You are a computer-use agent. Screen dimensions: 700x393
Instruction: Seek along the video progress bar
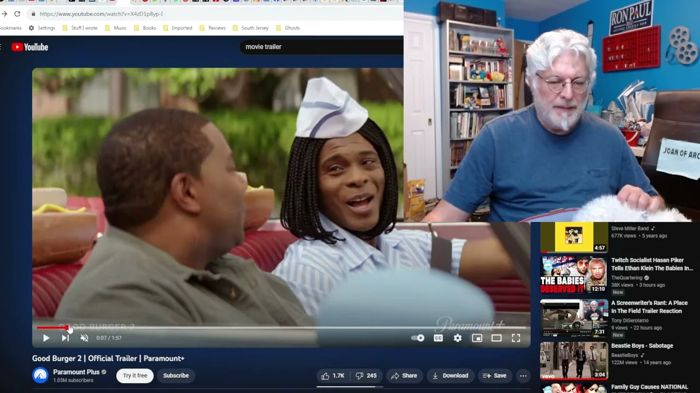click(x=281, y=328)
